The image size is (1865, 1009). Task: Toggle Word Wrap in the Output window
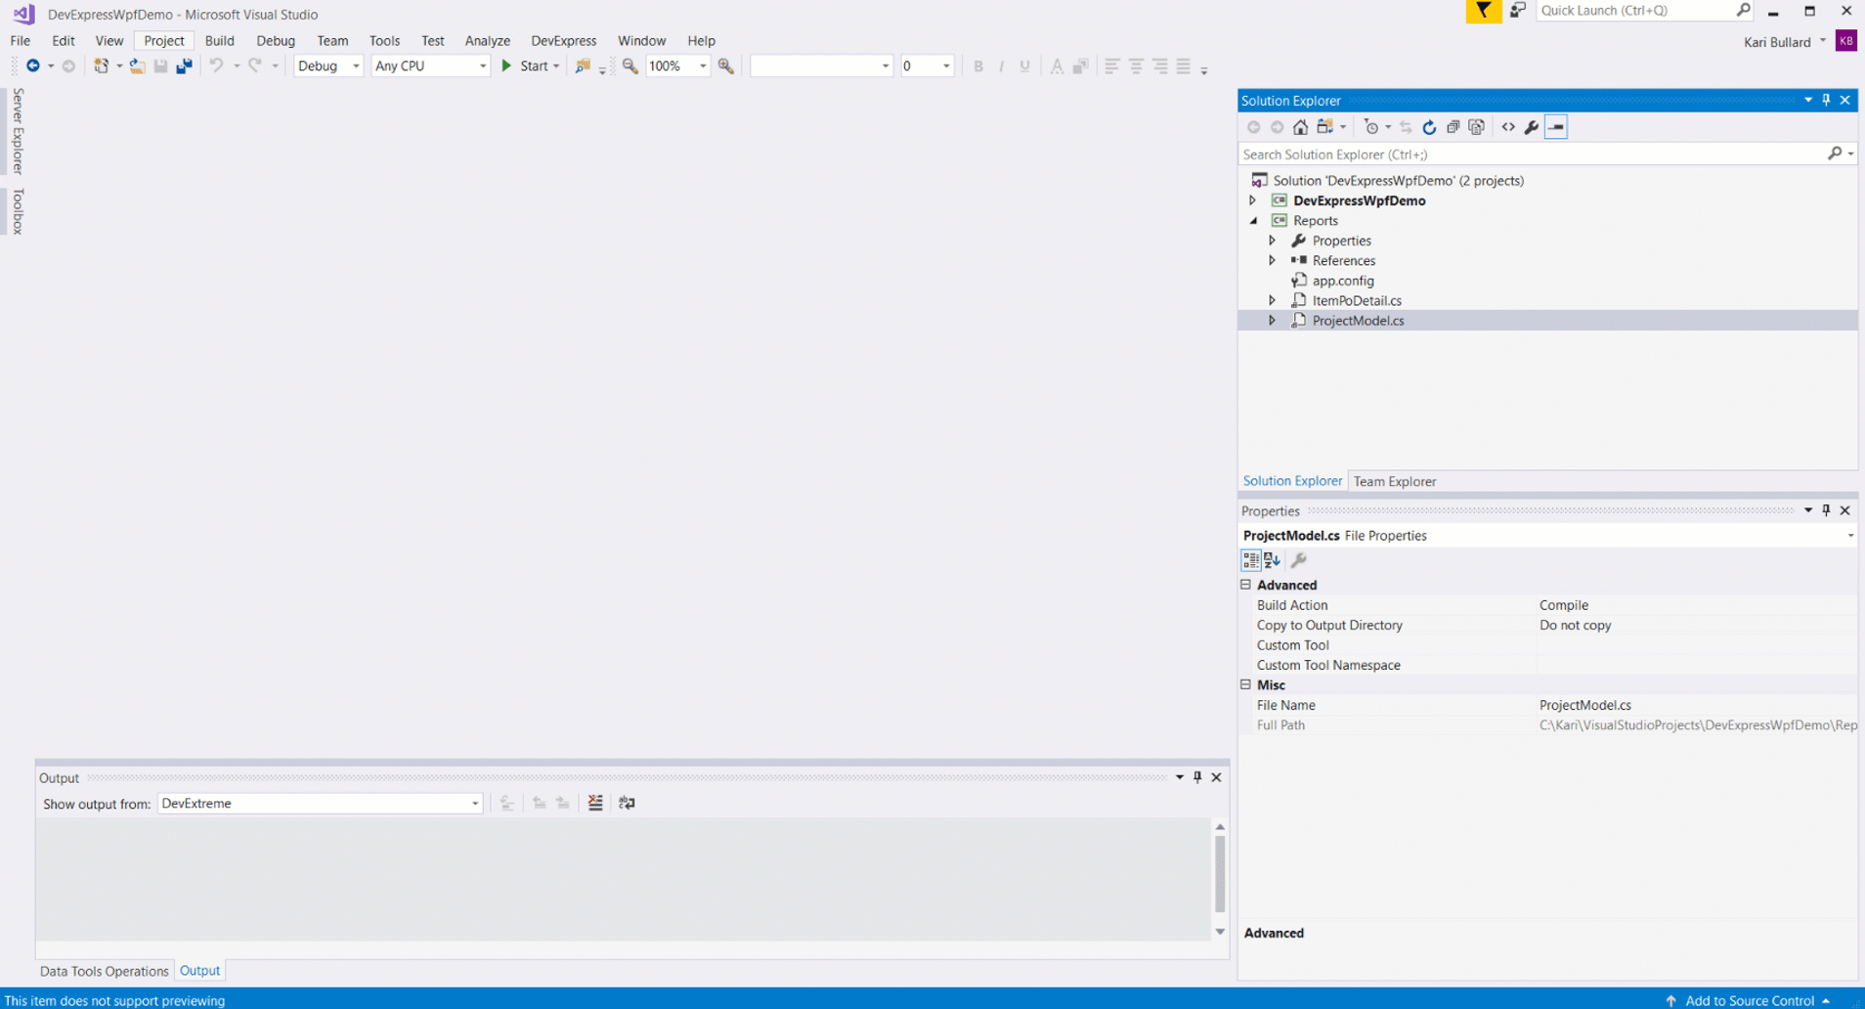pos(627,803)
